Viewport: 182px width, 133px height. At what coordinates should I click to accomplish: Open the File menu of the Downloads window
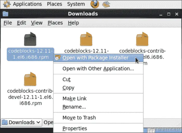[x=8, y=23]
